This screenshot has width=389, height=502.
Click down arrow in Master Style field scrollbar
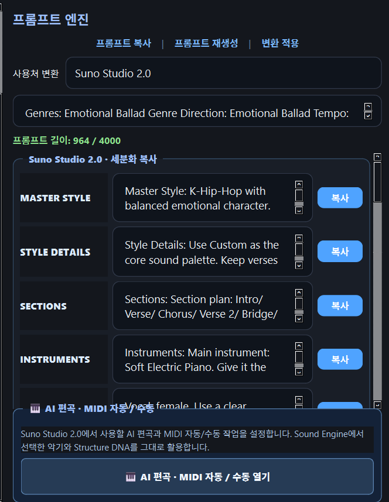(299, 211)
